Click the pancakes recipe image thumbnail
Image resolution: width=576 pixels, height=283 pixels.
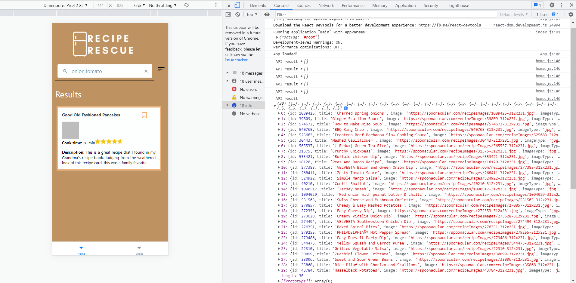pyautogui.click(x=70, y=130)
